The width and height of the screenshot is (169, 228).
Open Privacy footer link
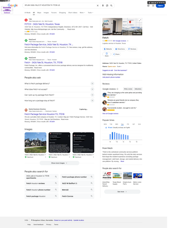(x=49, y=224)
